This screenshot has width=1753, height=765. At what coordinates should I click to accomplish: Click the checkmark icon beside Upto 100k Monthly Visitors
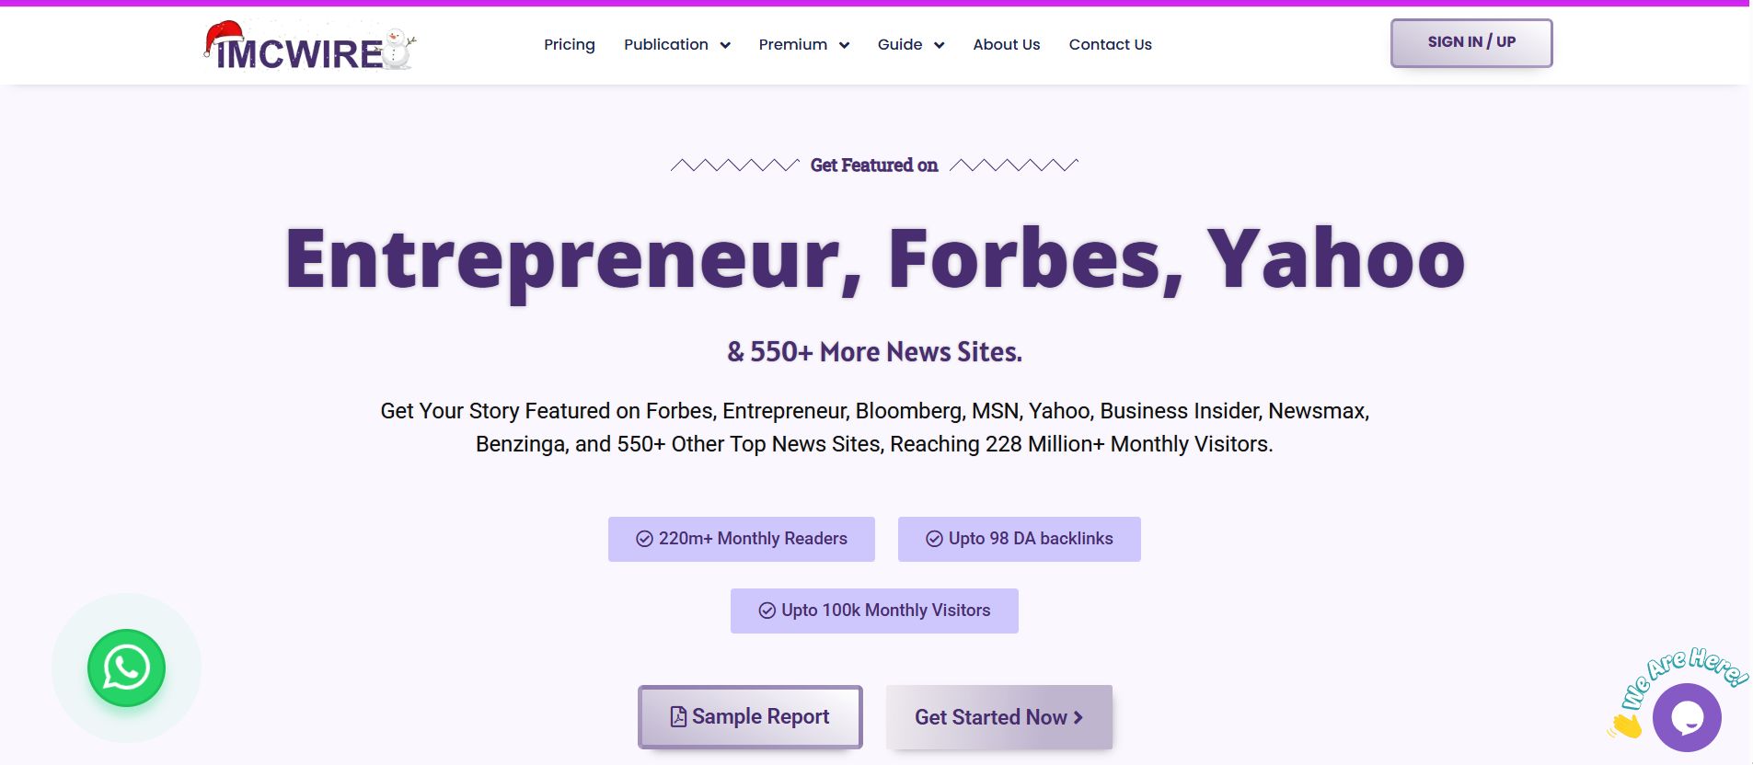coord(767,611)
